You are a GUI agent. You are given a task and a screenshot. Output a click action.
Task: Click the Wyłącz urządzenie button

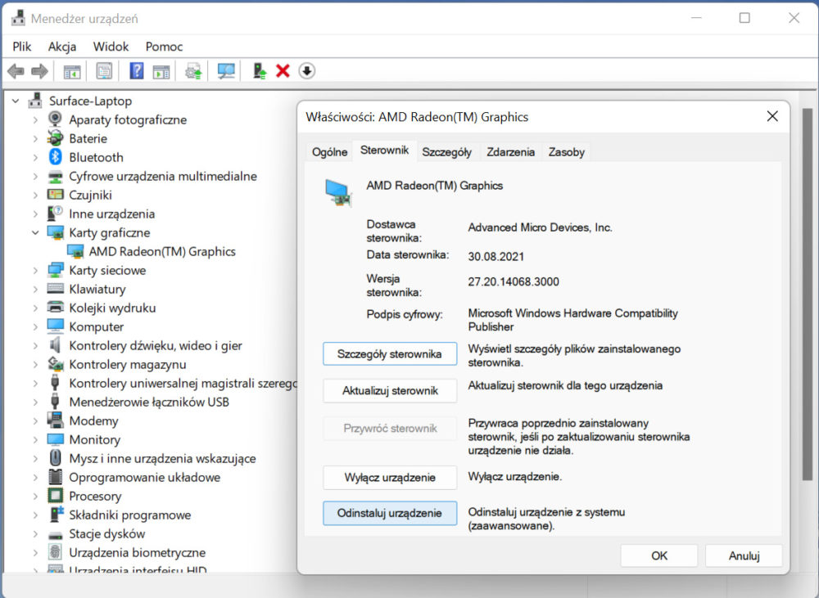click(x=390, y=478)
